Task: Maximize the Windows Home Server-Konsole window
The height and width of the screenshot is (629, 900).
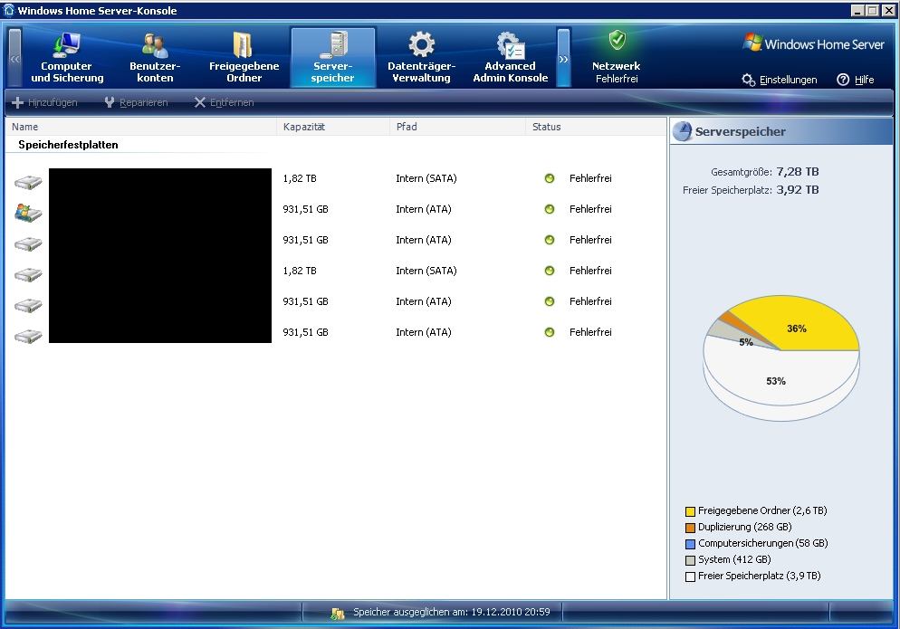Action: tap(873, 10)
